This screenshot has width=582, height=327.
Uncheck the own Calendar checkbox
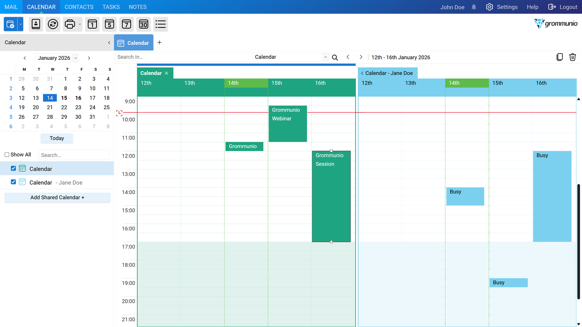click(x=13, y=168)
